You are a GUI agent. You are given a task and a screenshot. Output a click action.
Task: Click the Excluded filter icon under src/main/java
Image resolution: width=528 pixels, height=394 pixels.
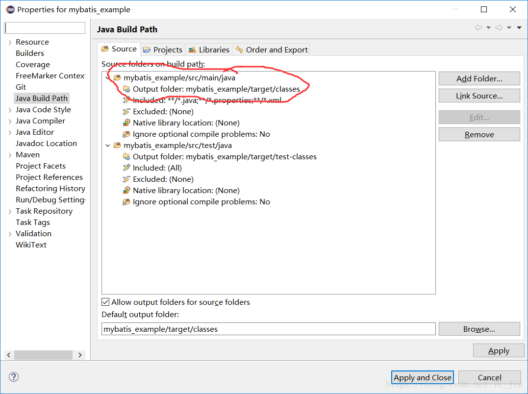pos(126,112)
